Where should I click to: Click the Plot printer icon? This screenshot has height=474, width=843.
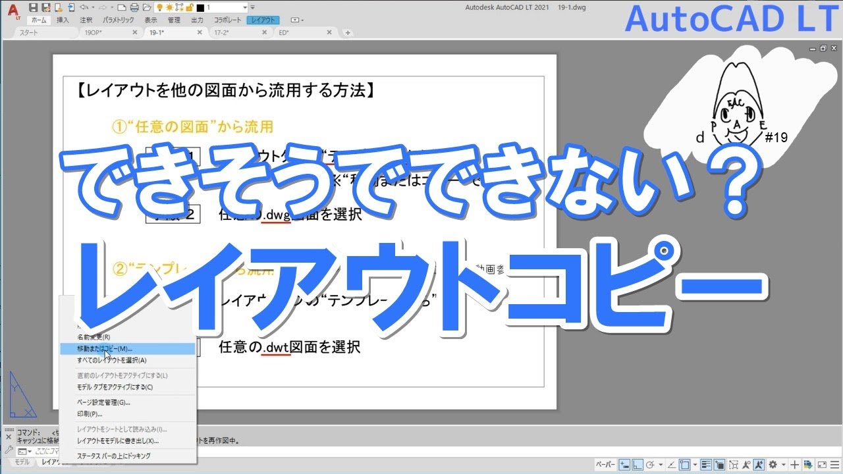coord(134,7)
